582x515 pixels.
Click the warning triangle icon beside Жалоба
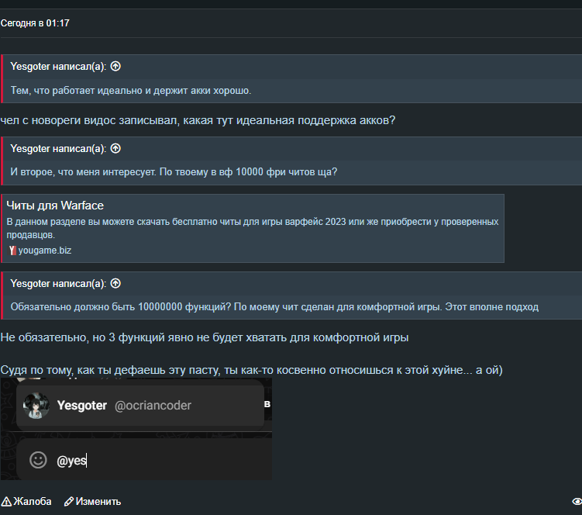[x=6, y=502]
